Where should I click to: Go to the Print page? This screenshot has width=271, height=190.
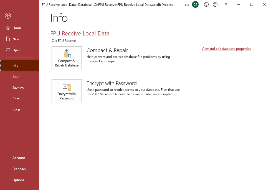coord(16,99)
